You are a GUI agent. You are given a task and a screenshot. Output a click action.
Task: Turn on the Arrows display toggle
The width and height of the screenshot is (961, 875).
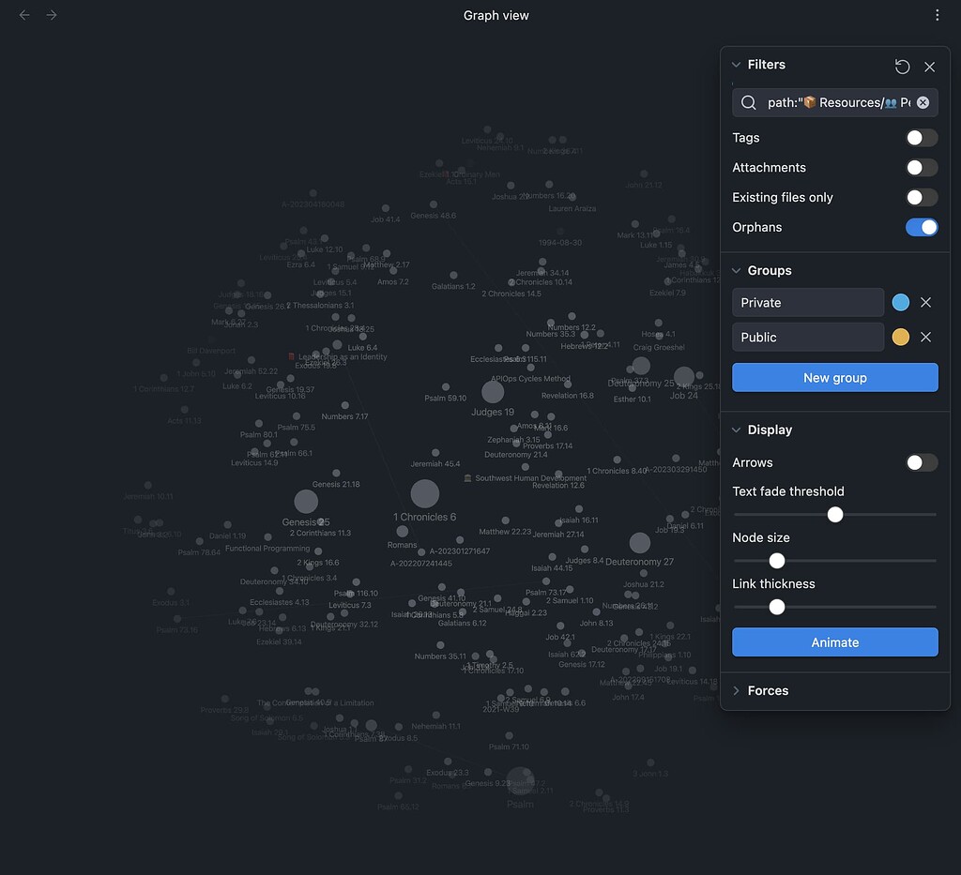coord(922,462)
